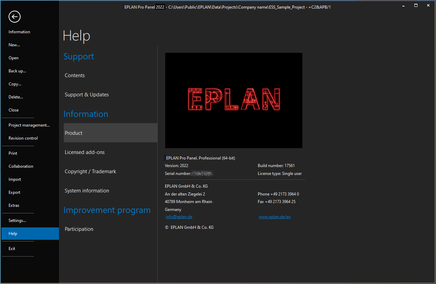Click the Version: 2022 text
Image resolution: width=436 pixels, height=284 pixels.
click(177, 166)
